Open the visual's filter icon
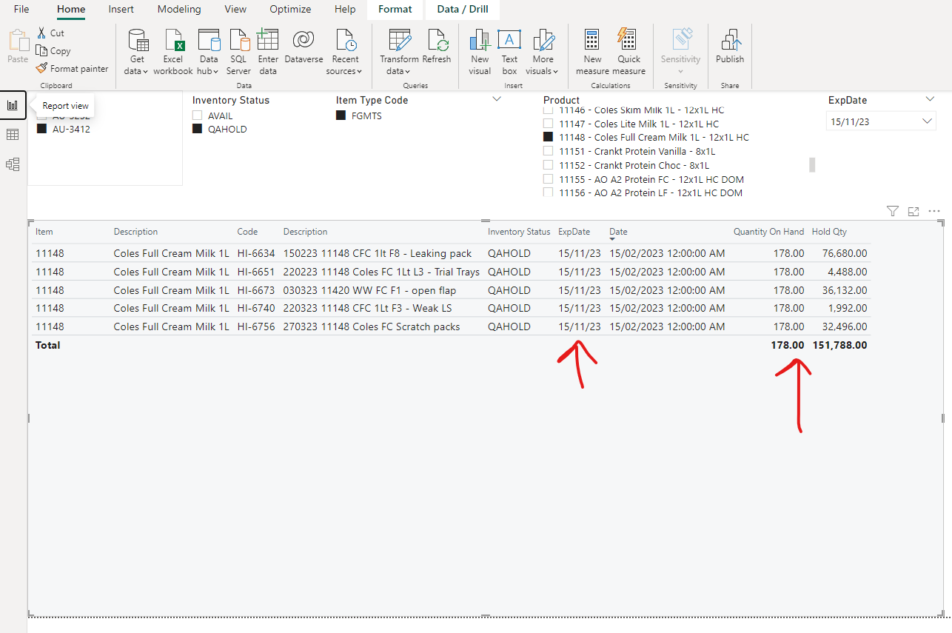Screen dimensions: 952x633 (x=893, y=212)
